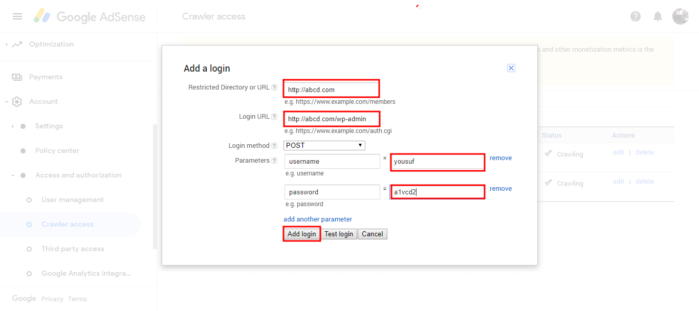Open Google Analytics integration item
Image resolution: width=699 pixels, height=311 pixels.
click(x=86, y=274)
